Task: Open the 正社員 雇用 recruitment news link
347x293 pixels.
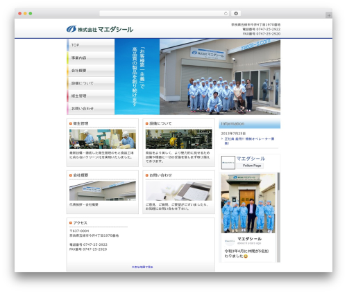Action: (x=249, y=141)
